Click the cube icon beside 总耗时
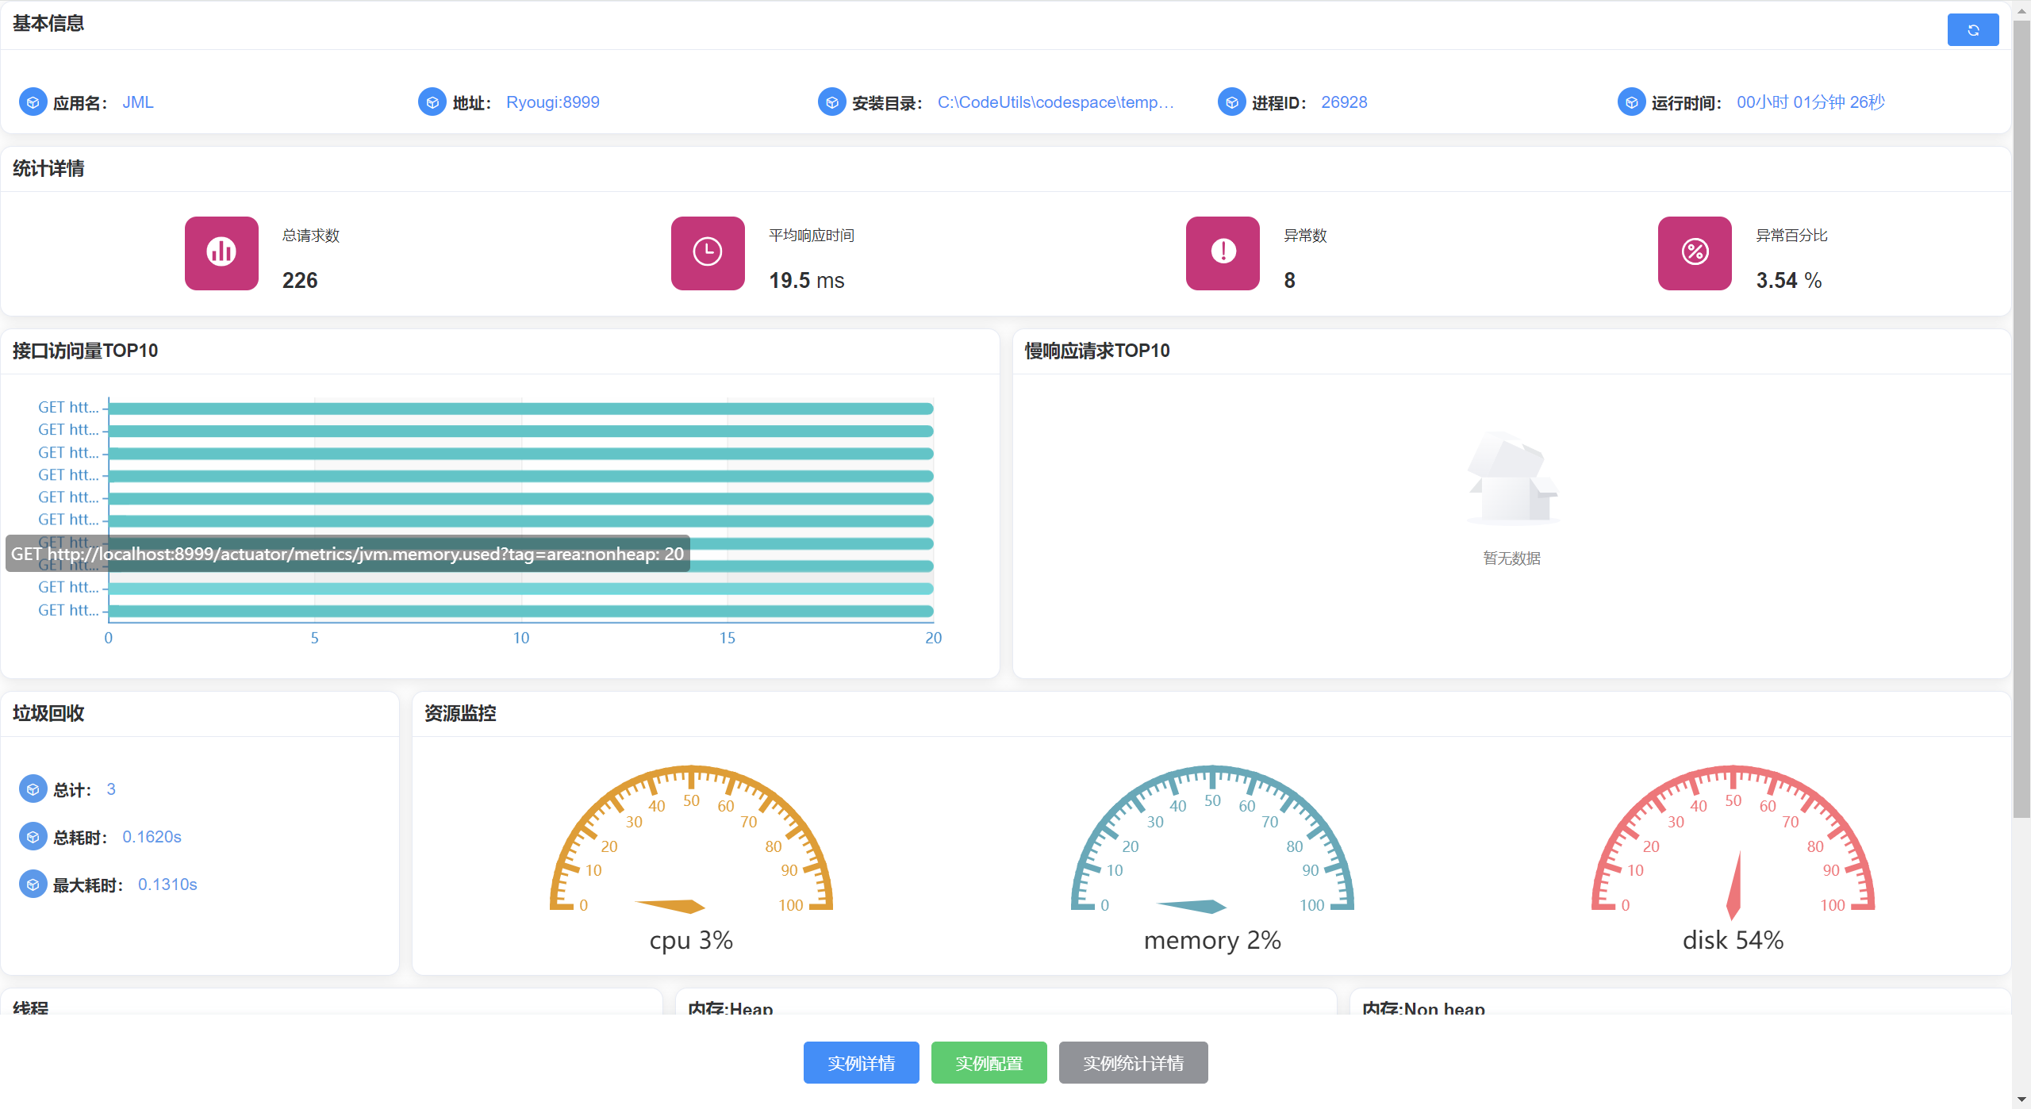 [33, 837]
